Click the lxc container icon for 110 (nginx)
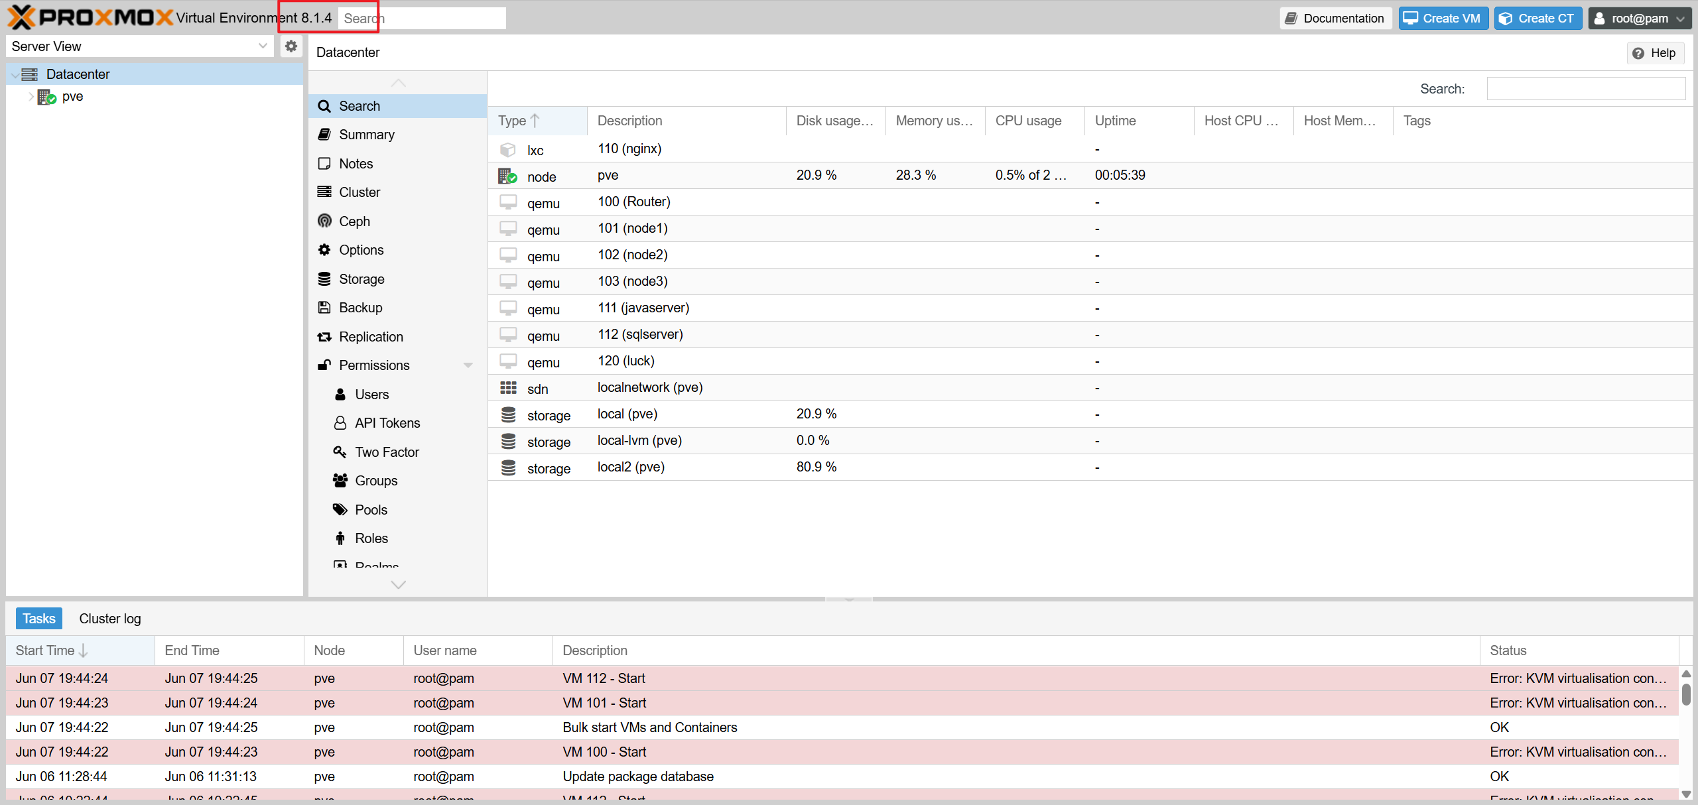This screenshot has width=1698, height=805. click(x=508, y=150)
